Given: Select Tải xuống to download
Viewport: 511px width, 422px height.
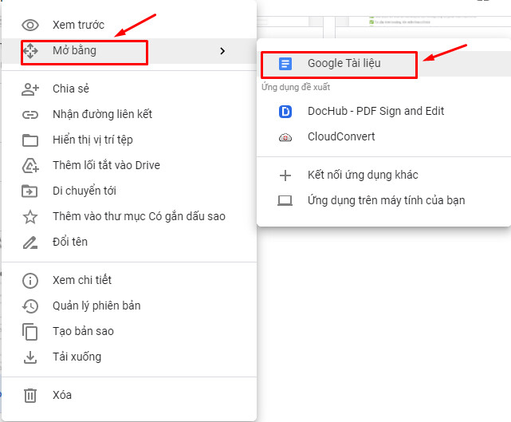Looking at the screenshot, I should pos(129,357).
